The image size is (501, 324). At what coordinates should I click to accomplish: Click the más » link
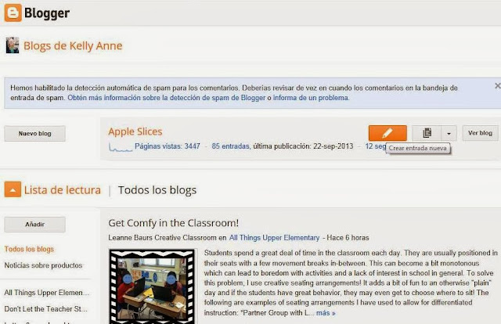pyautogui.click(x=326, y=313)
